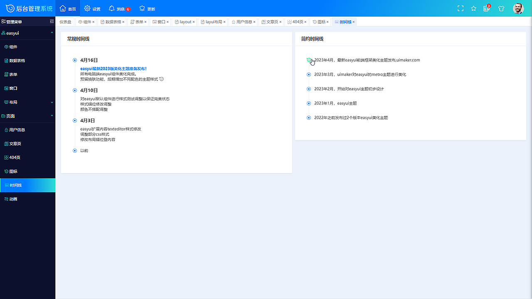Viewport: 532px width, 299px height.
Task: Open the clipboard notifications icon with badge 3
Action: point(487,8)
